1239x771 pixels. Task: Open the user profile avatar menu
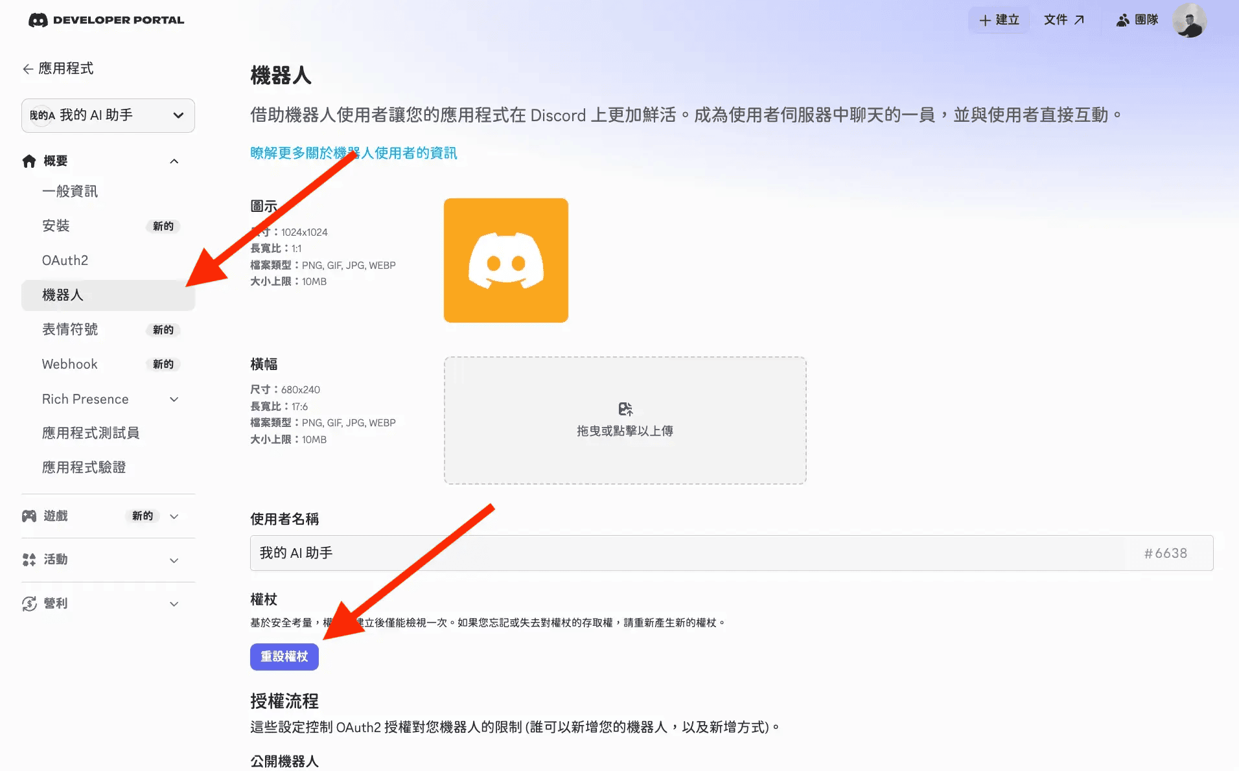pyautogui.click(x=1189, y=20)
